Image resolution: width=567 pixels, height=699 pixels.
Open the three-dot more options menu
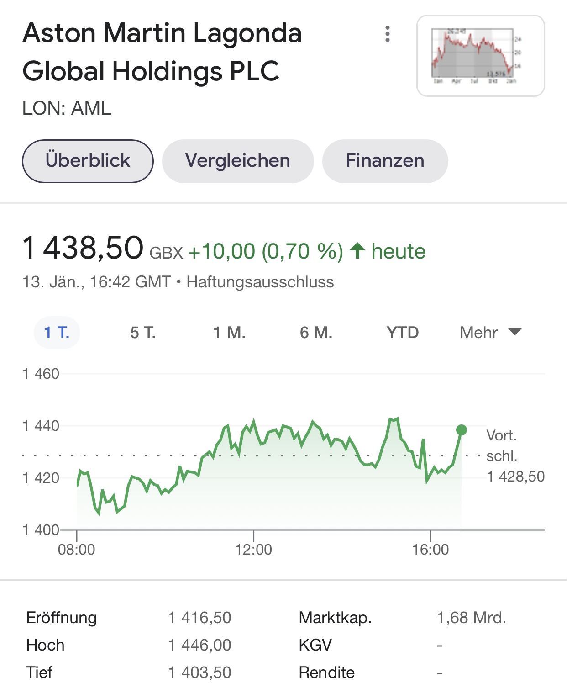click(x=388, y=34)
